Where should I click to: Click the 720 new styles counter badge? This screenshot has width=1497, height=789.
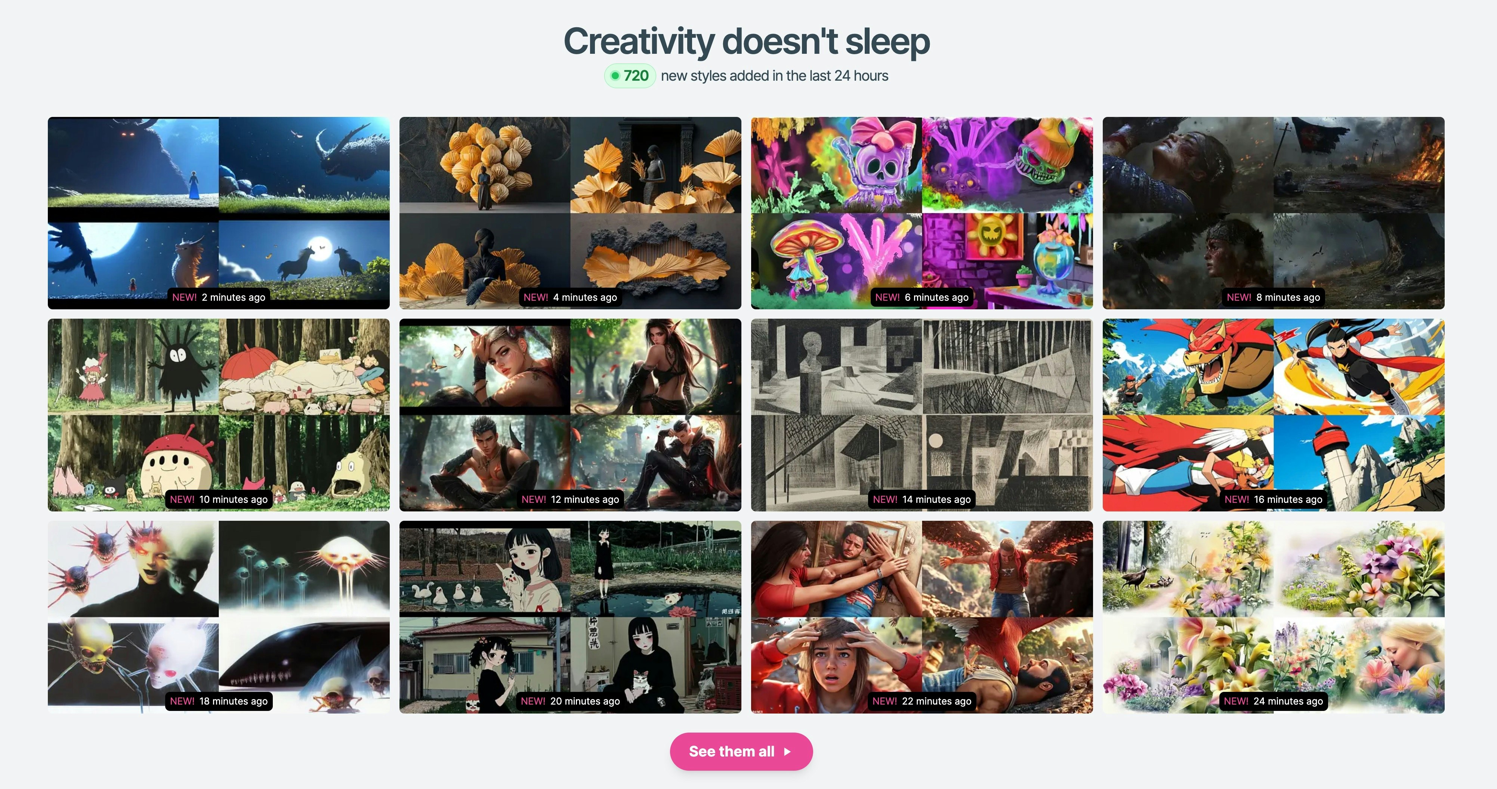(630, 75)
